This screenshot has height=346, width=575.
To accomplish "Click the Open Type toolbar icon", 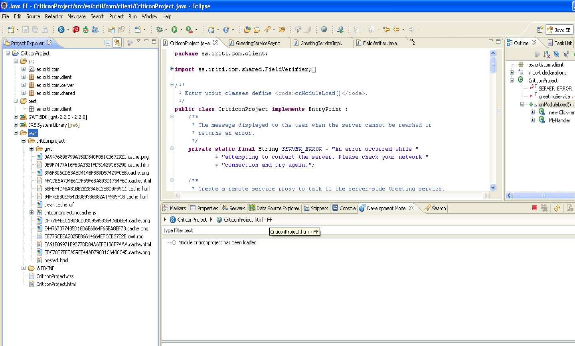I will pyautogui.click(x=247, y=29).
